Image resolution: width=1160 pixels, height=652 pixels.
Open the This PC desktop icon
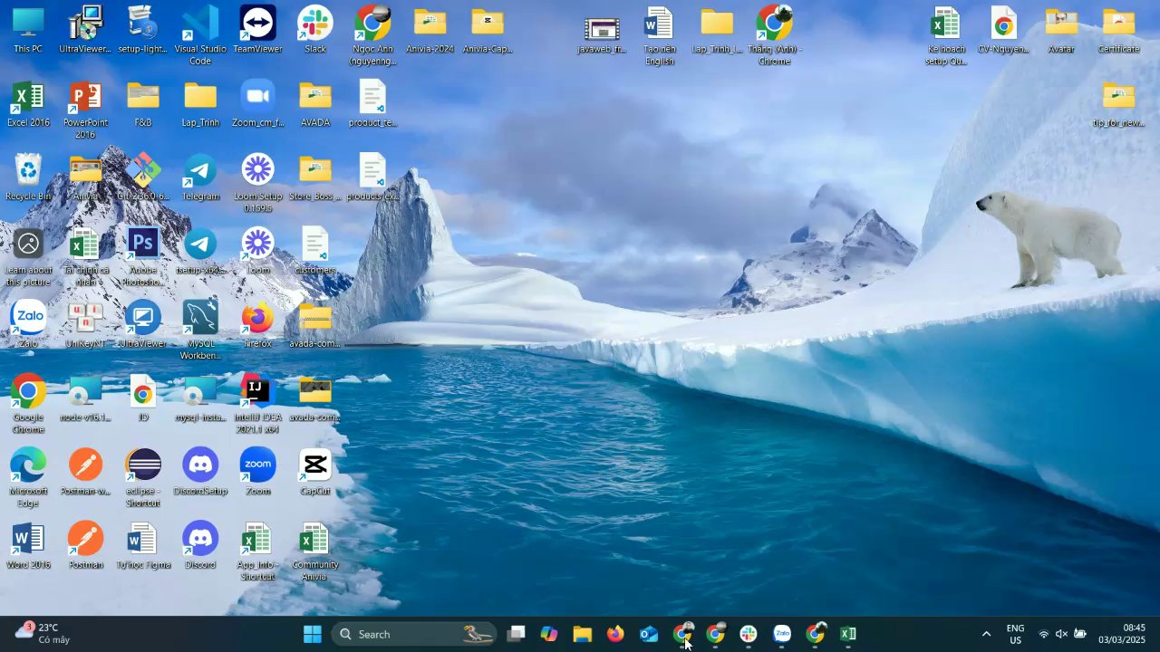(28, 31)
